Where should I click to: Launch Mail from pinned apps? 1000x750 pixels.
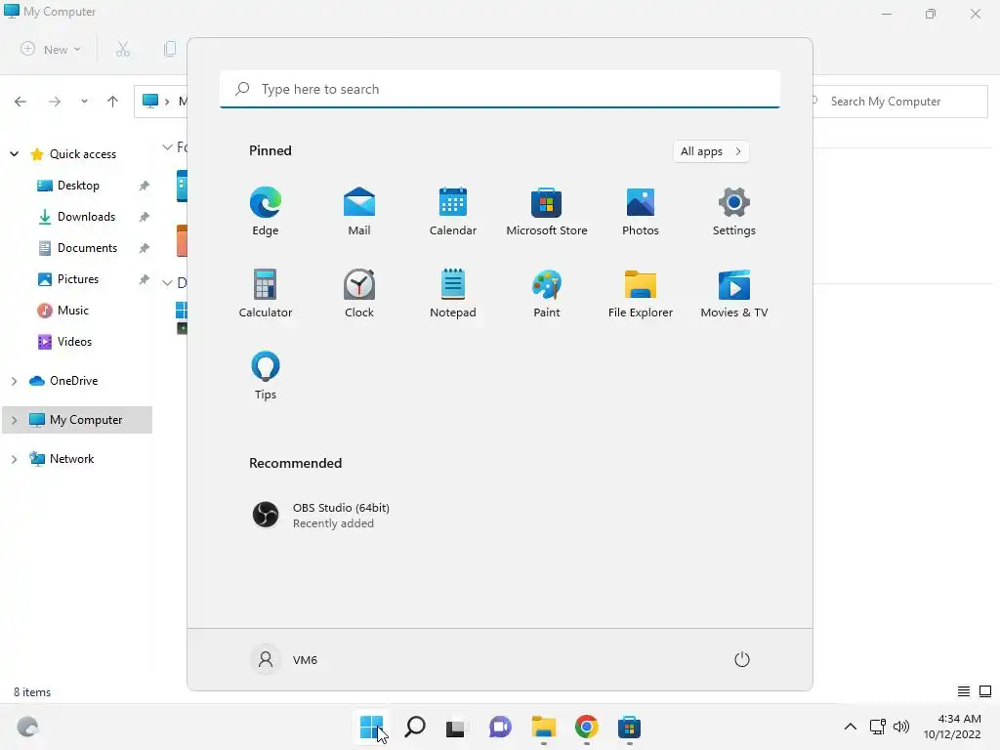[359, 211]
